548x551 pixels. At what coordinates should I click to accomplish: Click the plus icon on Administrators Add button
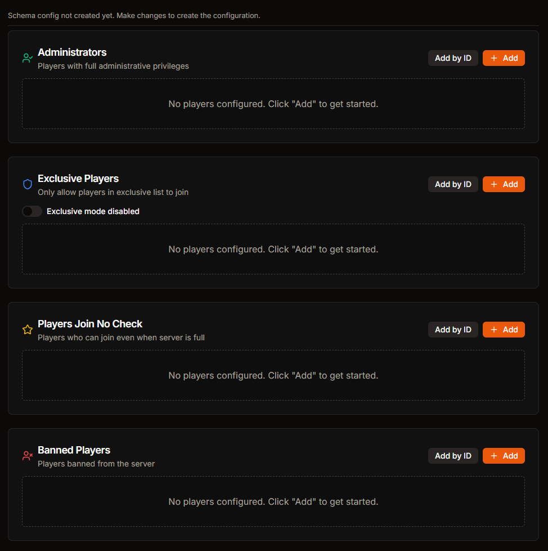click(x=495, y=57)
